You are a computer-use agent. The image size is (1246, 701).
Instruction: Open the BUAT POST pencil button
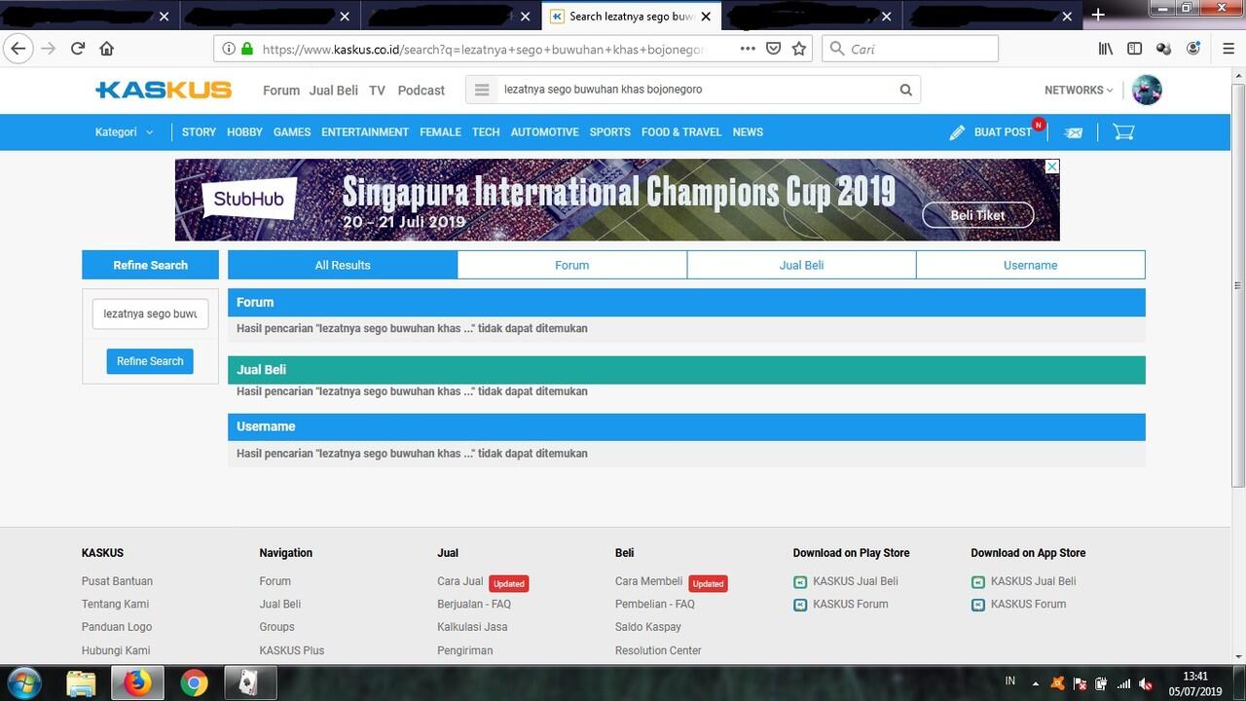[991, 131]
